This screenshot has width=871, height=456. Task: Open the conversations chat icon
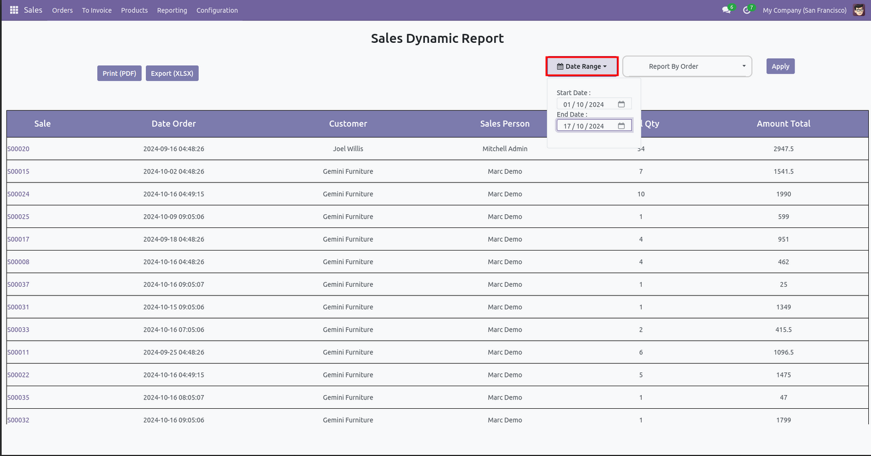726,10
